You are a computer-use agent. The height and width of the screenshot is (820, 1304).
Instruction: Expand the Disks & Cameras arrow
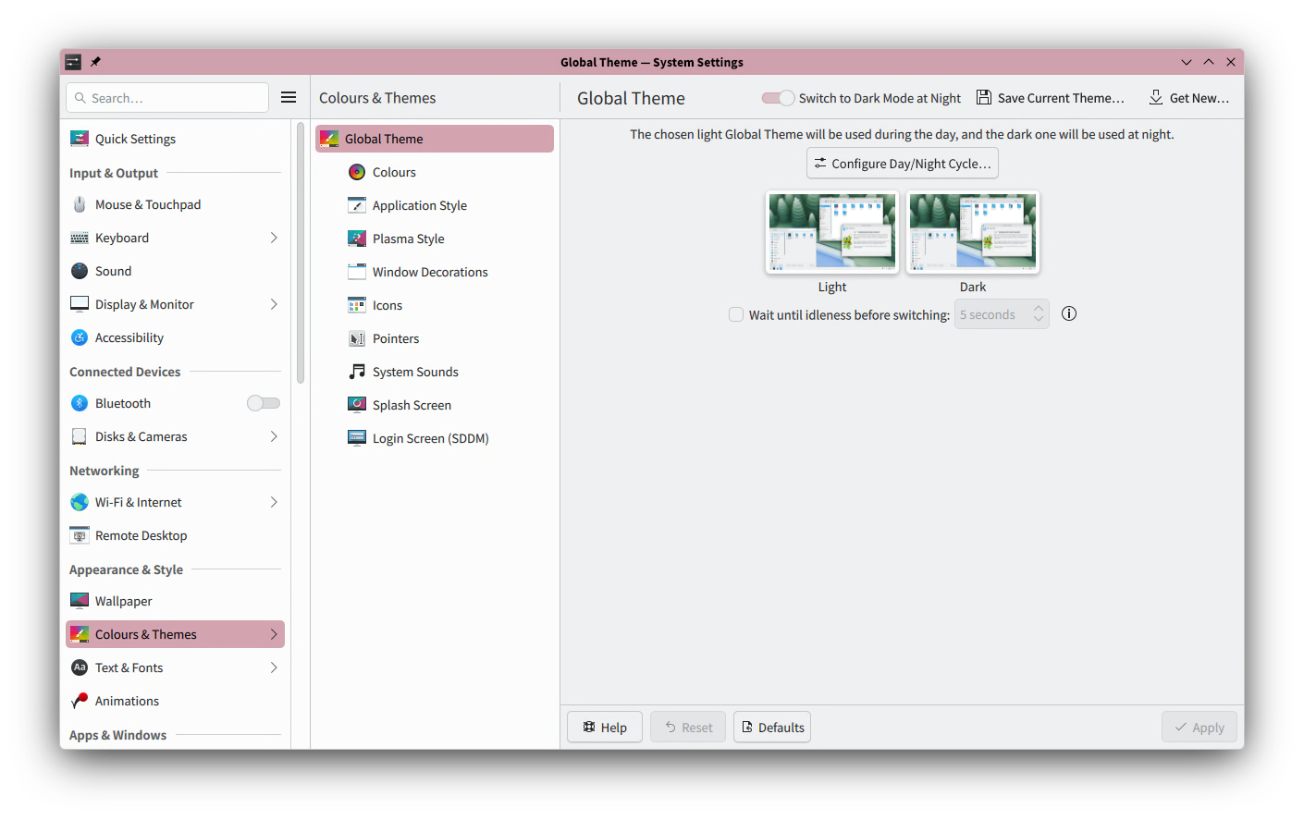coord(274,436)
